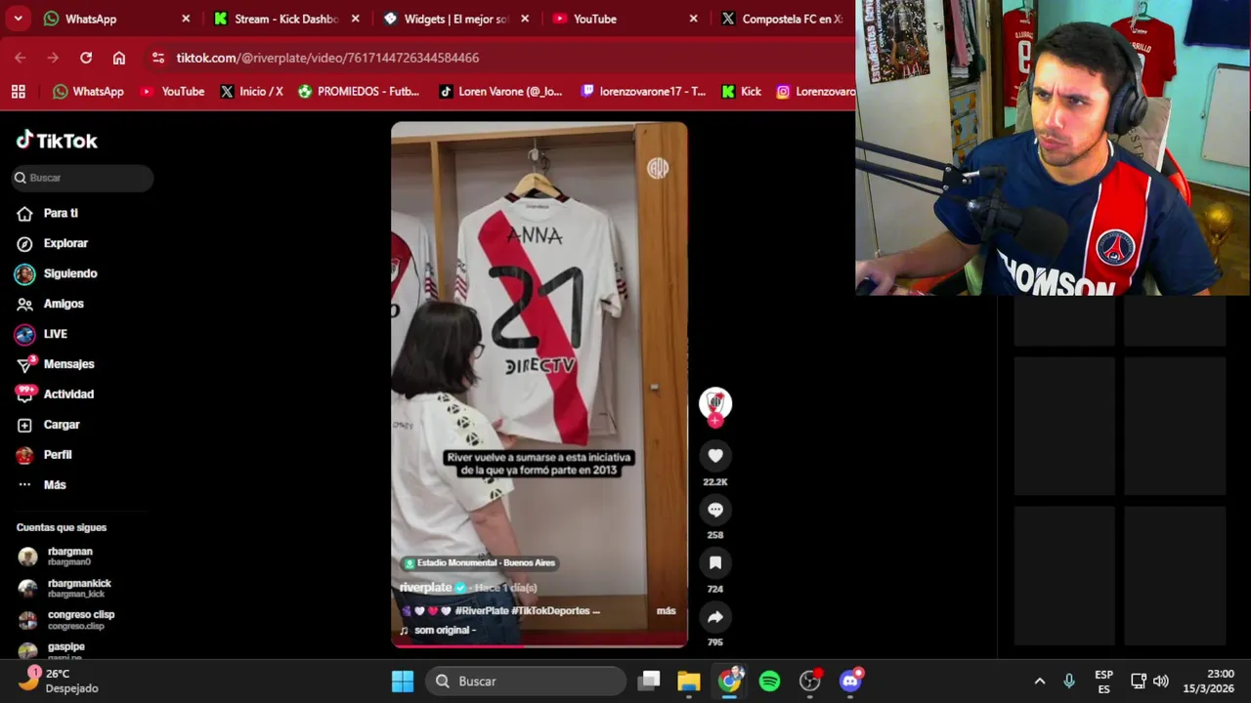The width and height of the screenshot is (1251, 703).
Task: Open followed account rbargman
Action: (70, 557)
